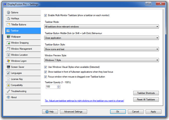Click the Compatibility warning icon
This screenshot has height=120, width=169.
click(8, 85)
